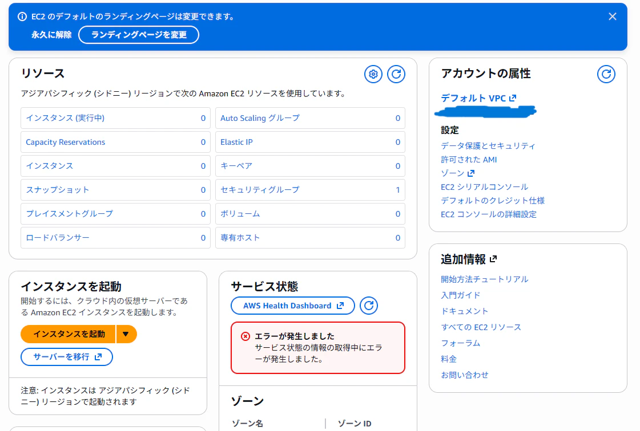Open Elastic IP resource
The height and width of the screenshot is (431, 640).
[310, 142]
